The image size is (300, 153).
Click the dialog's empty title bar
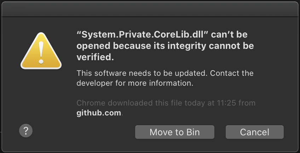click(150, 9)
